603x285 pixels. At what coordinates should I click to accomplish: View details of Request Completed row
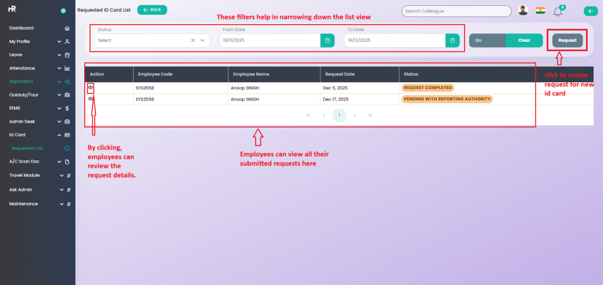pos(91,88)
